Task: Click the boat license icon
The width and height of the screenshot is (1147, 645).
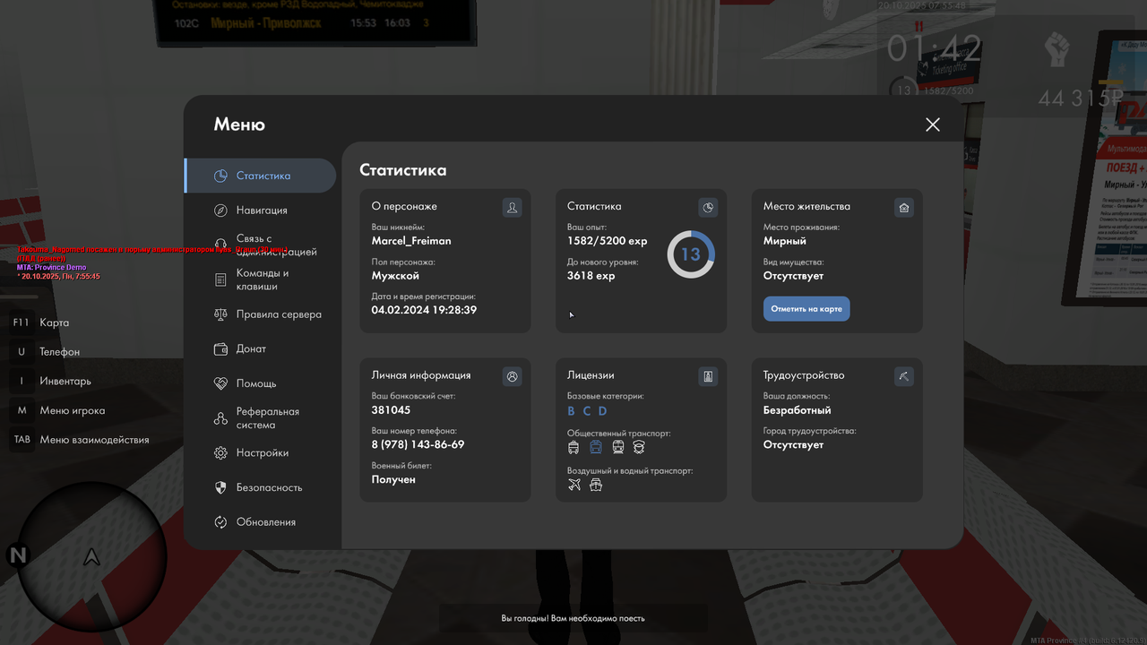Action: coord(596,485)
